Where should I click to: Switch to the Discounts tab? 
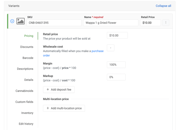[27, 47]
